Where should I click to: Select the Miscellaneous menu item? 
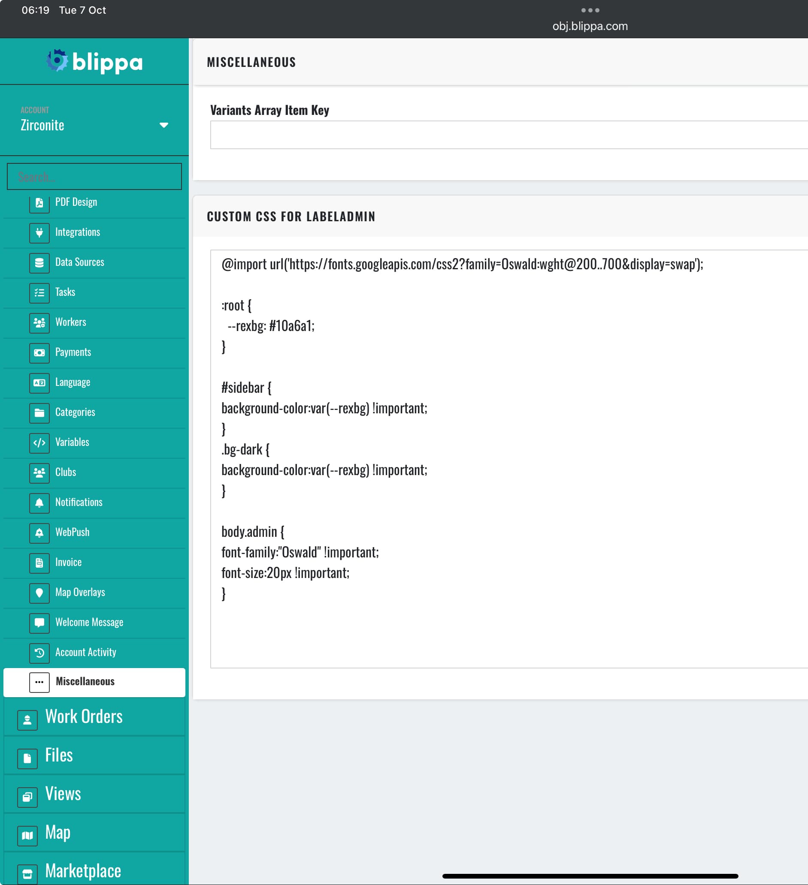(x=85, y=682)
